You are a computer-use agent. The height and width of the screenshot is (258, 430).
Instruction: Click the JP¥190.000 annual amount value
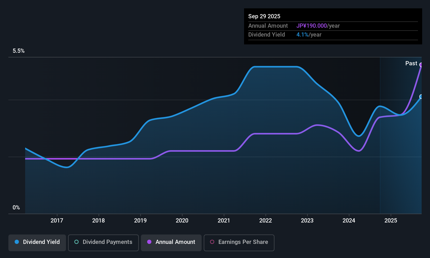point(312,26)
